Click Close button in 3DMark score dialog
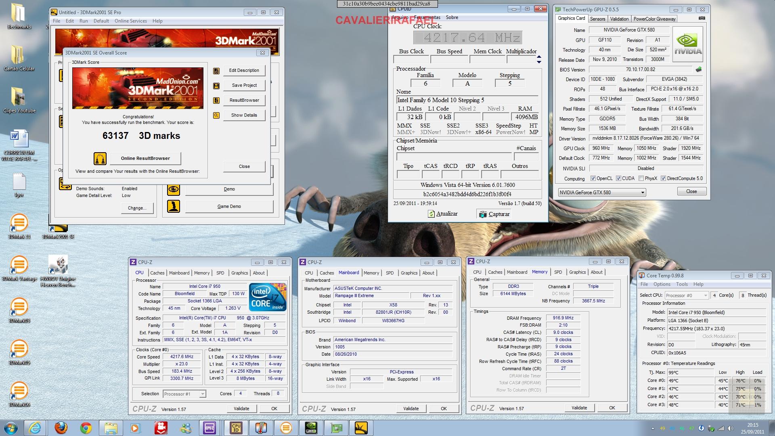Screen dimensions: 775x436 244,166
